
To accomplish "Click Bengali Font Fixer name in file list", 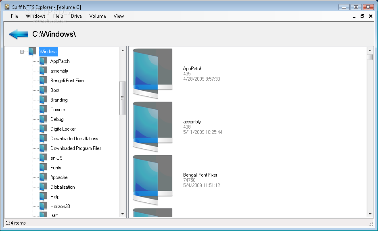I will click(200, 175).
